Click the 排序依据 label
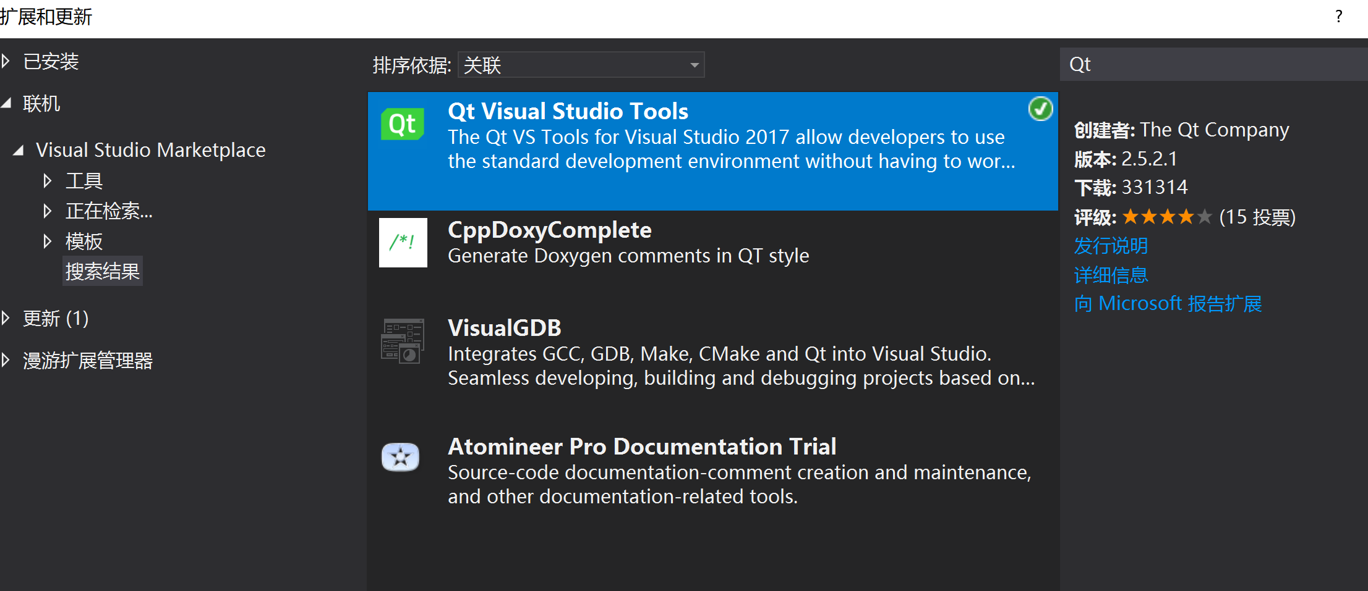The image size is (1368, 591). (x=412, y=65)
